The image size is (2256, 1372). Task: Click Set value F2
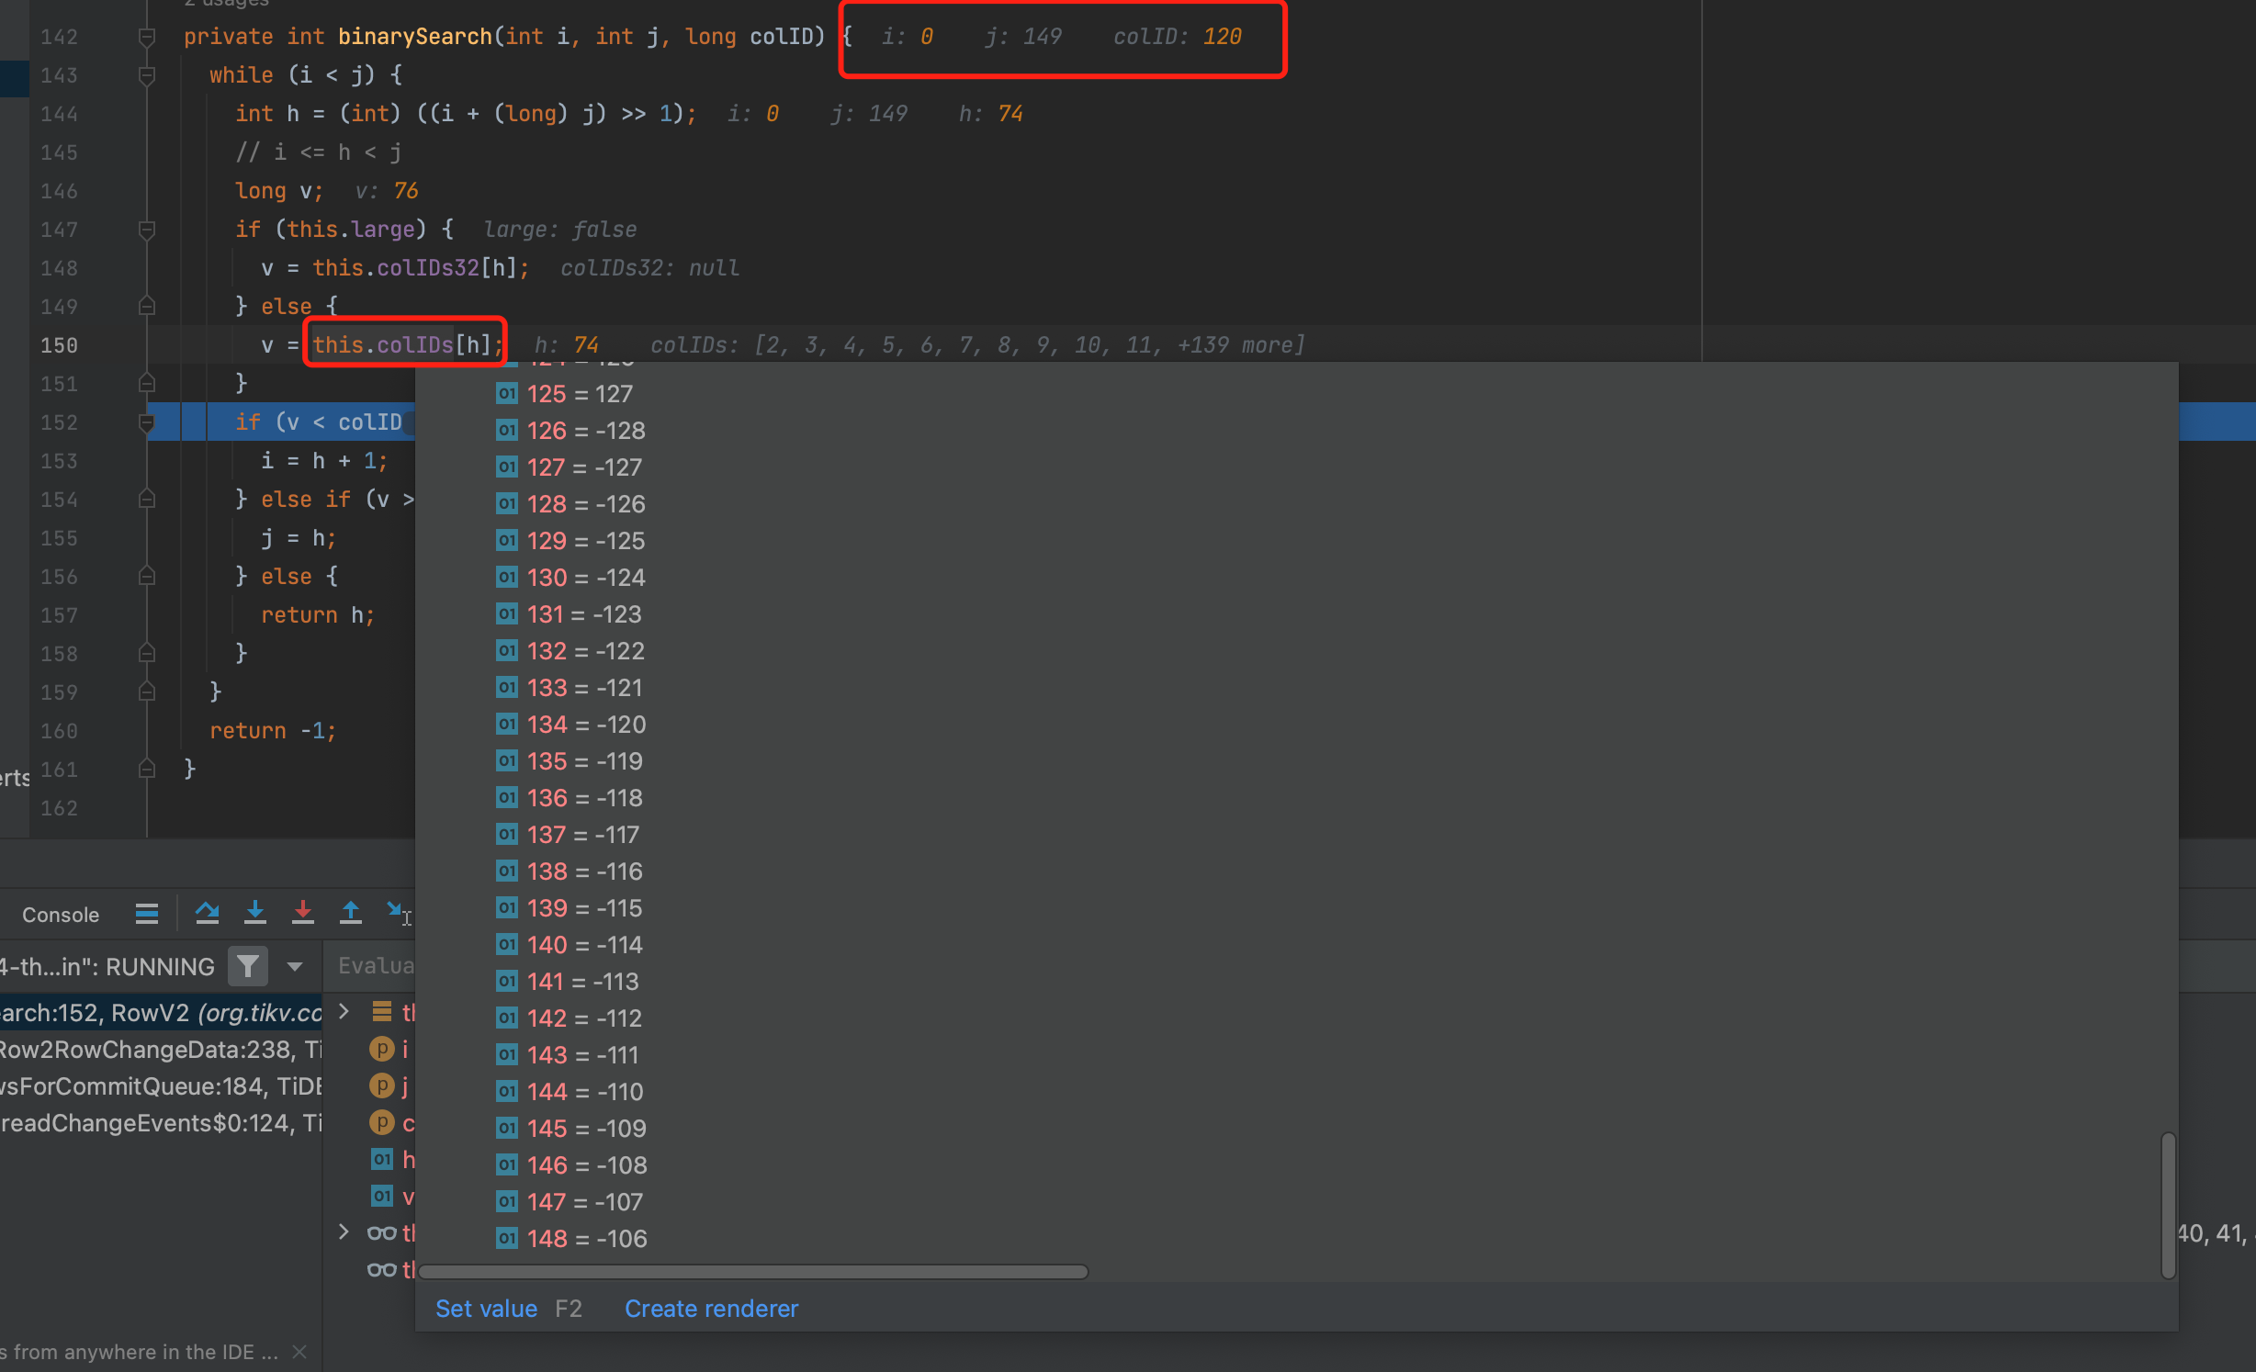point(487,1308)
